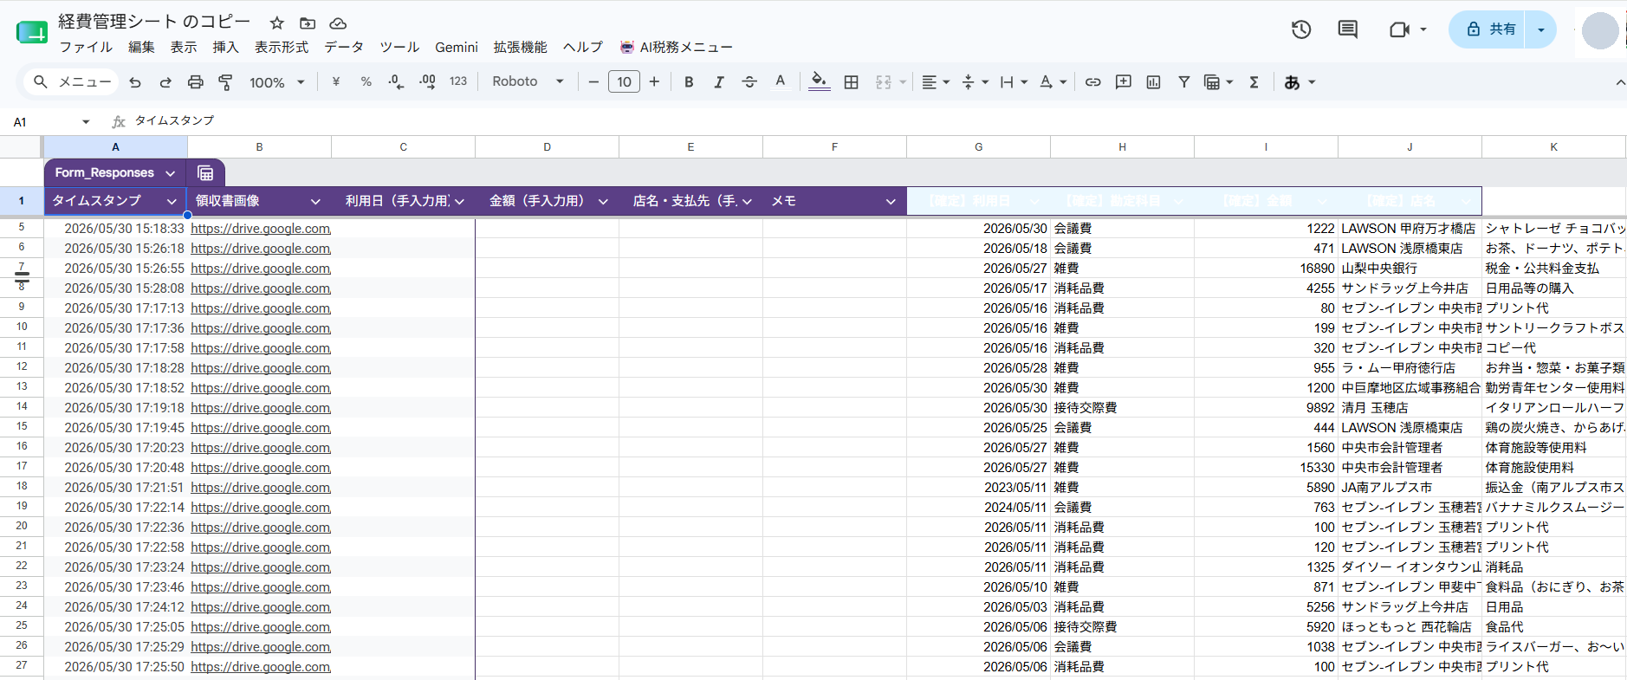
Task: Show all comments panel
Action: tap(1348, 29)
